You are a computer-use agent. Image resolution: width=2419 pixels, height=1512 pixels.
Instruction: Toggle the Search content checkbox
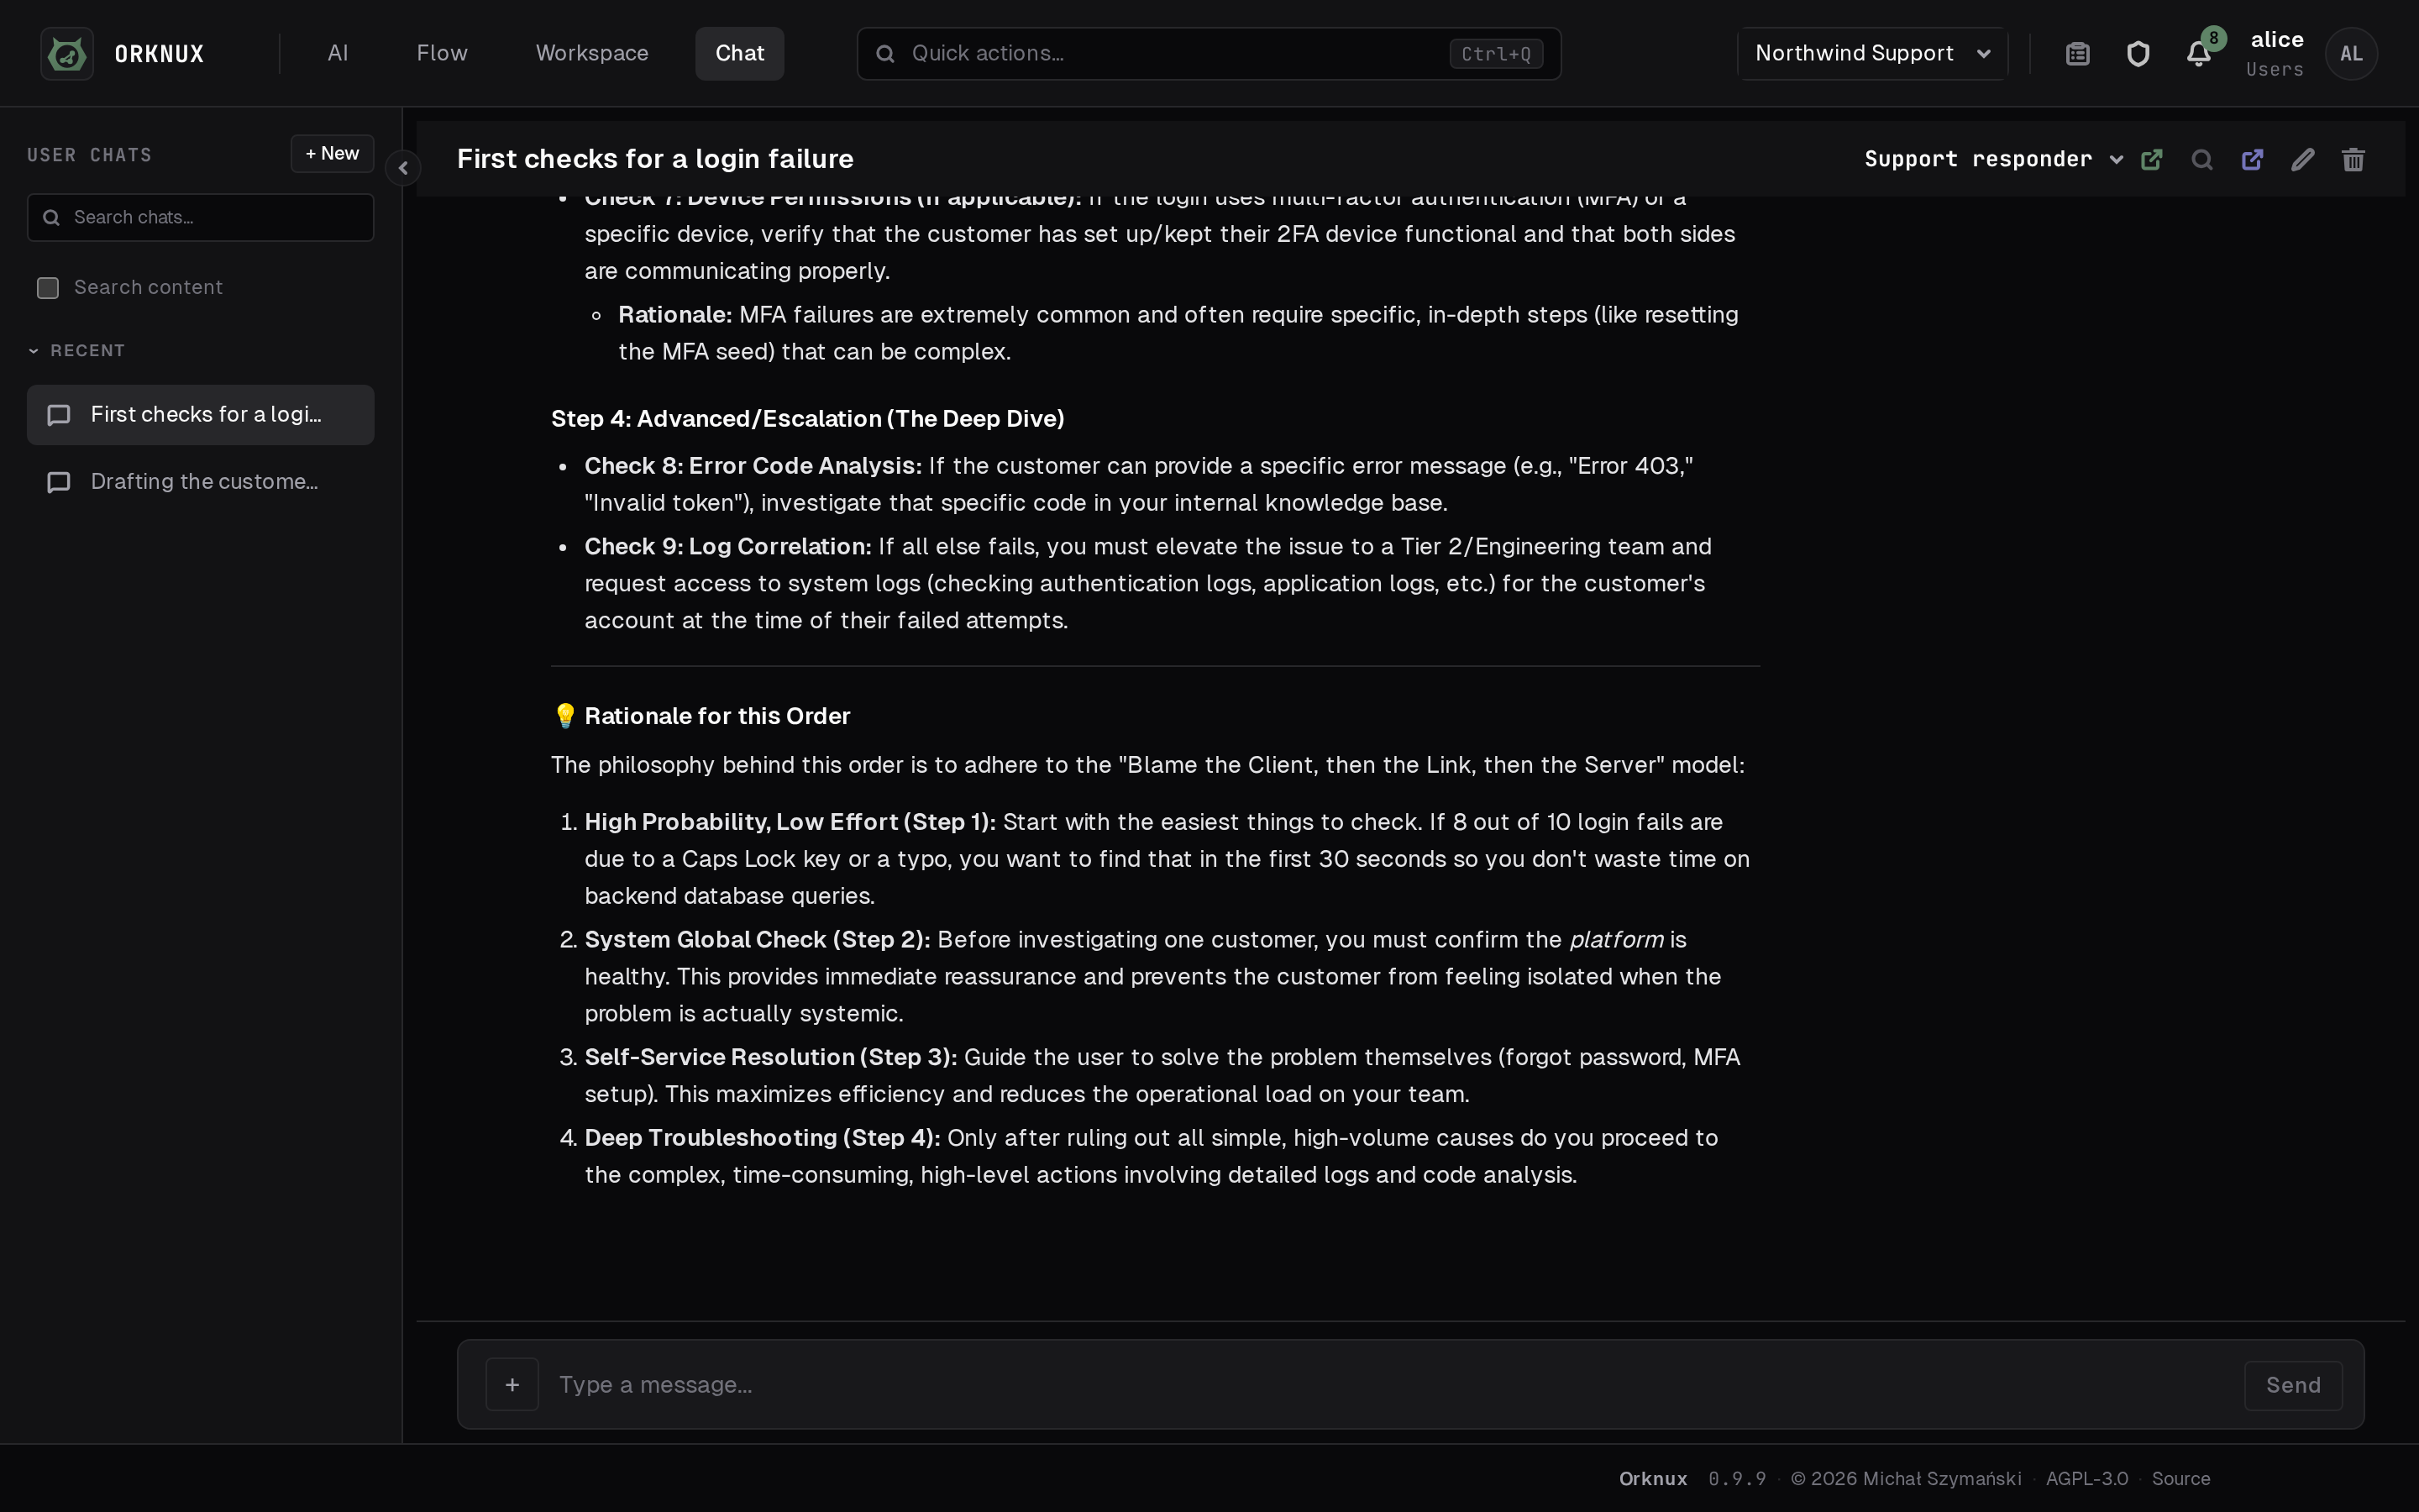pos(48,288)
